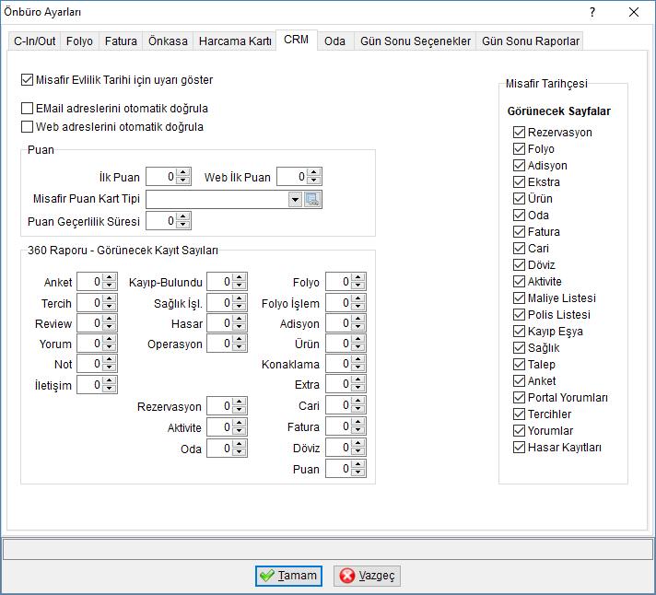This screenshot has height=595, width=656.
Task: Enable EMail adreslerini otomatik doğrula
Action: pos(28,109)
